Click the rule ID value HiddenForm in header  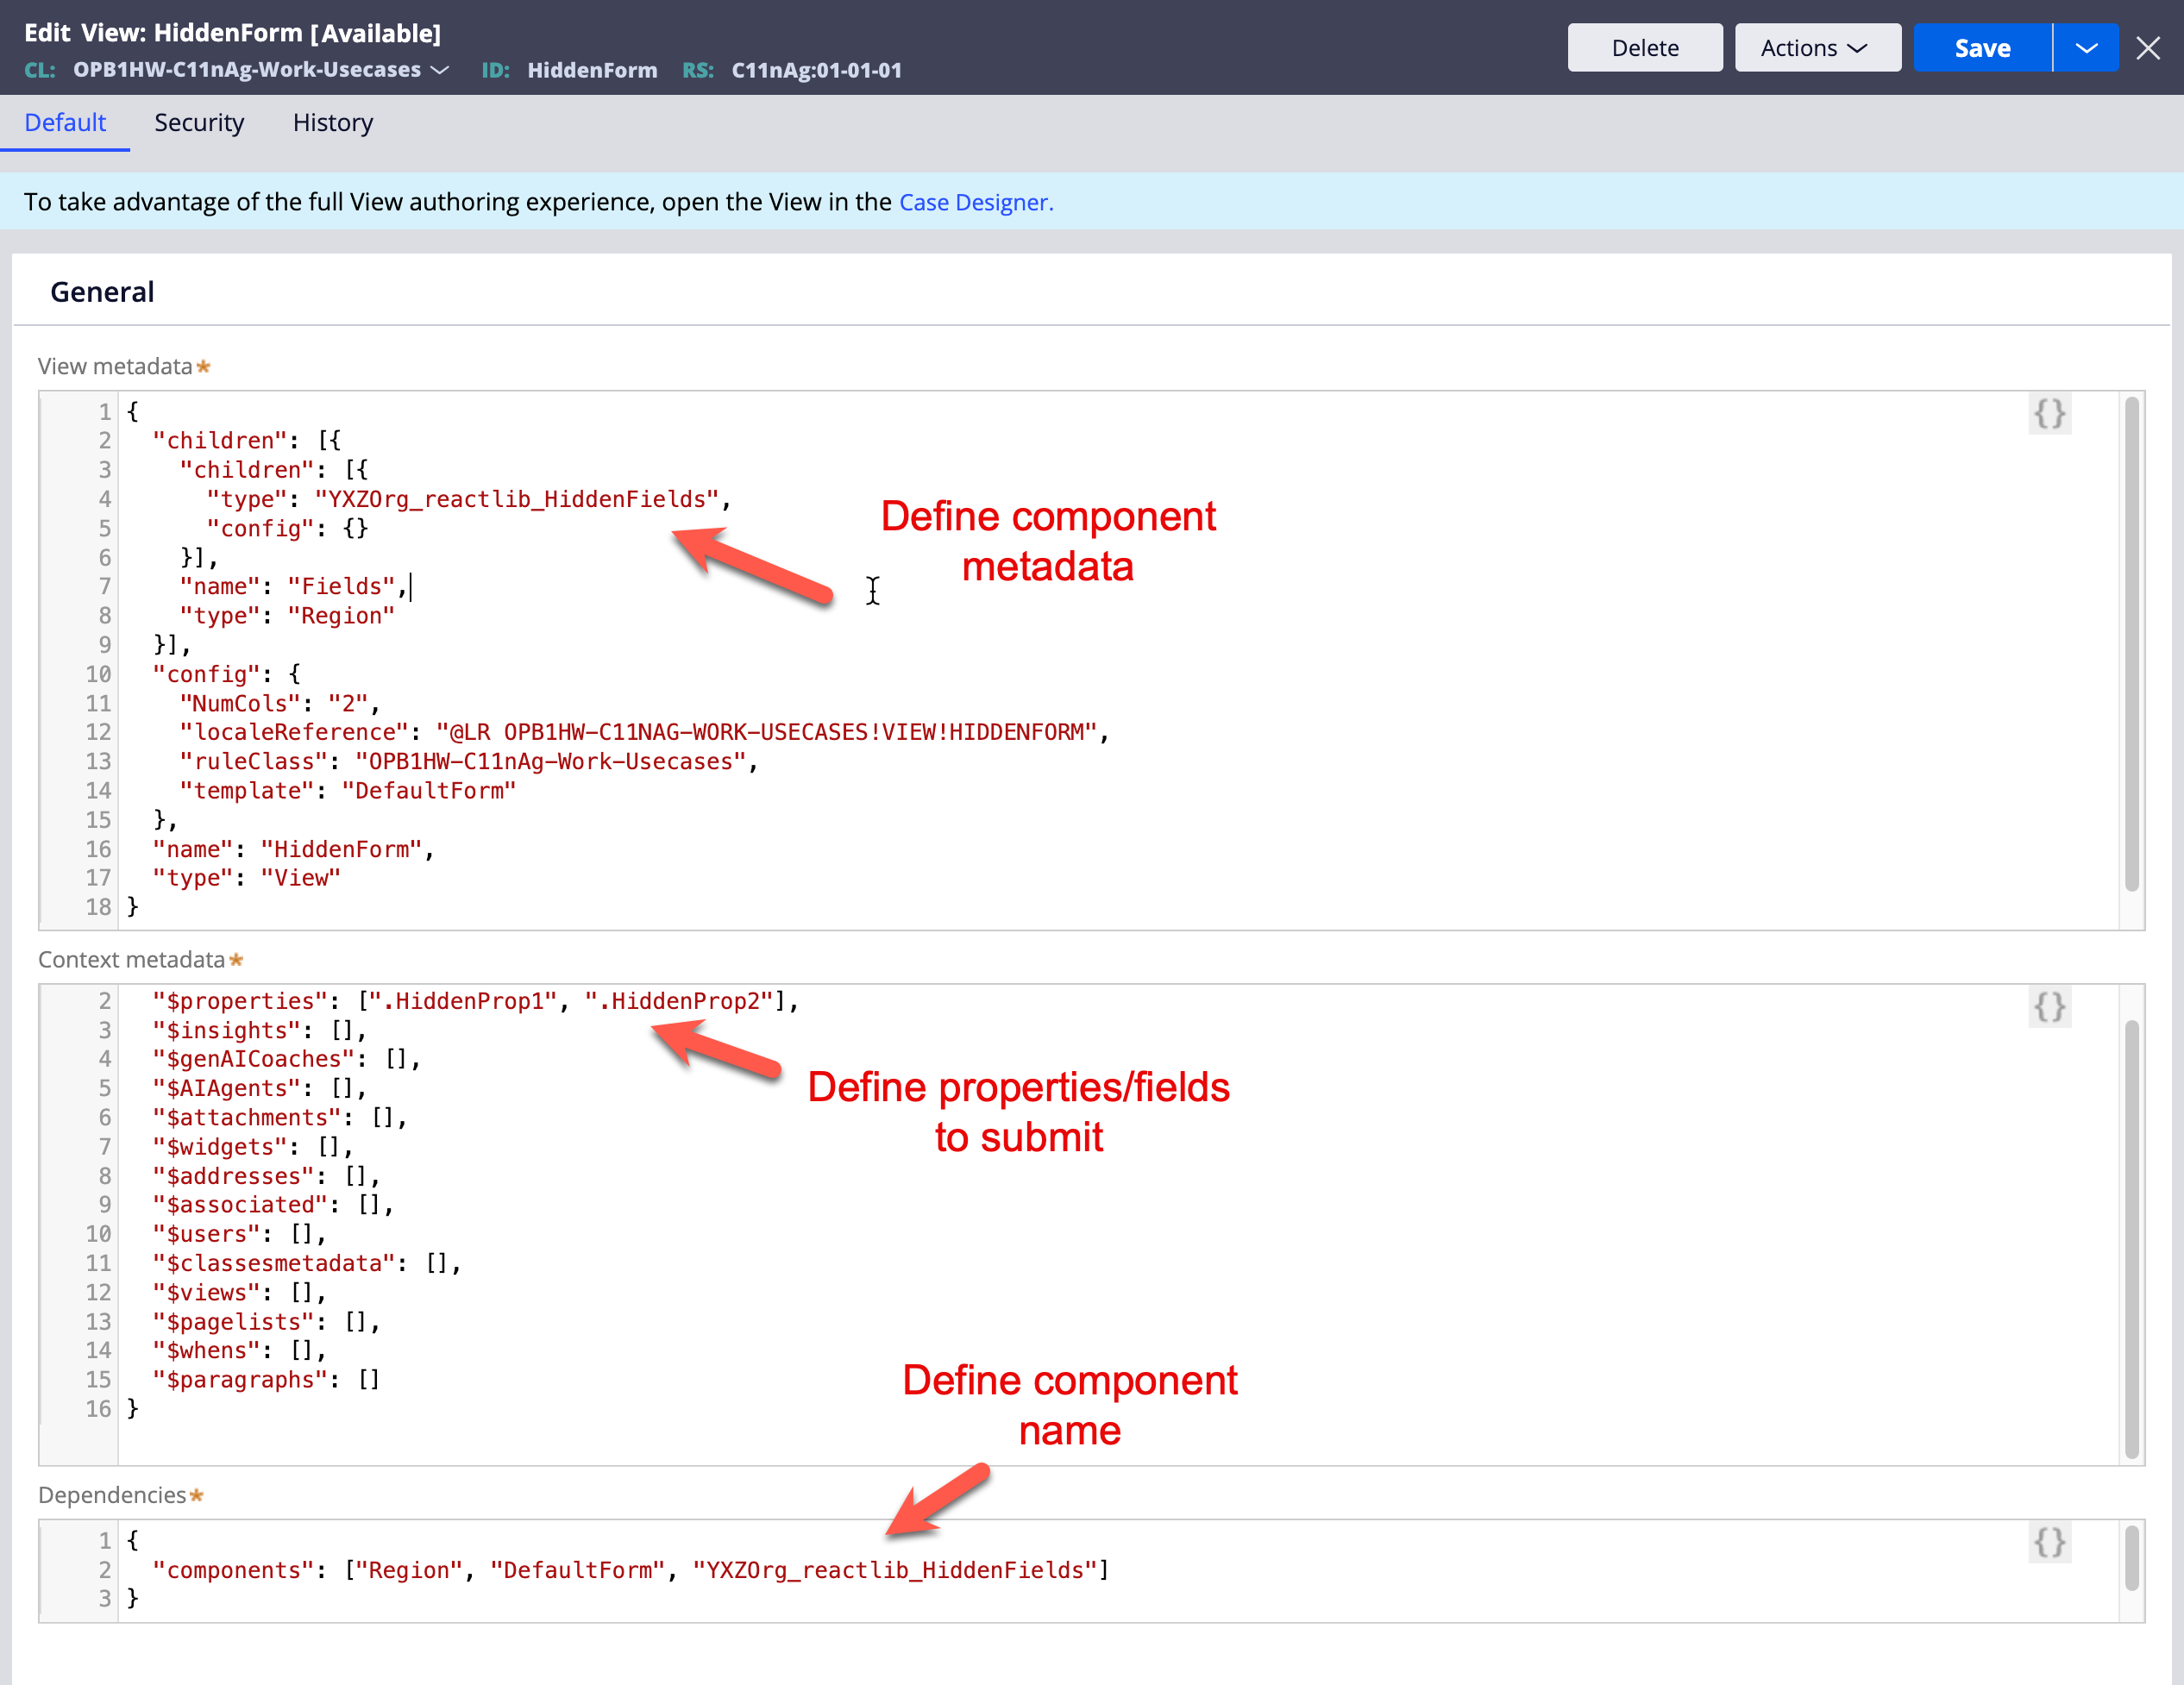(593, 70)
